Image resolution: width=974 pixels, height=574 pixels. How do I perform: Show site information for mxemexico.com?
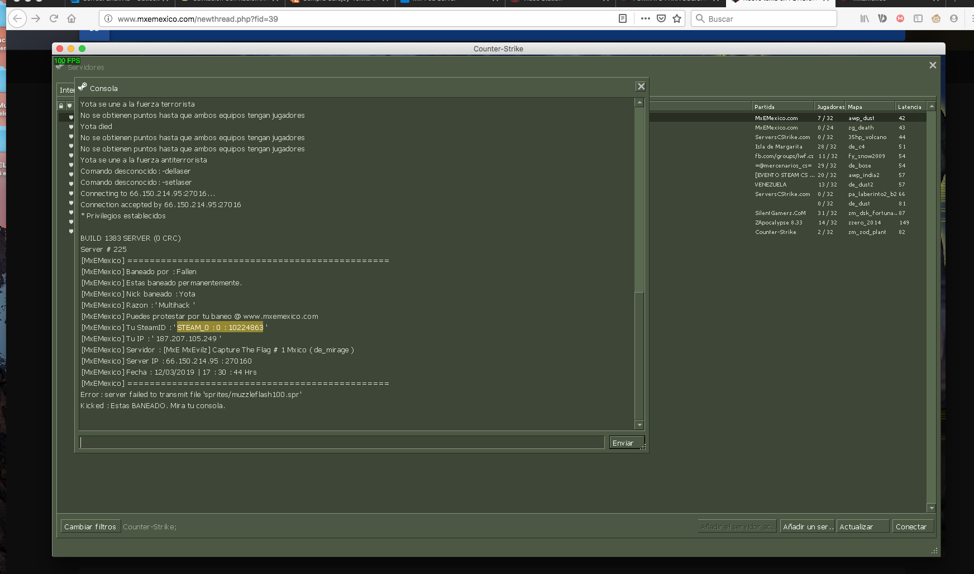(x=108, y=18)
